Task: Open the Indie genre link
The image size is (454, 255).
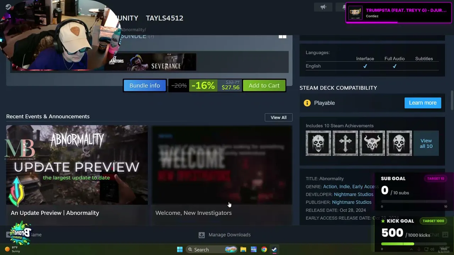Action: [344, 187]
